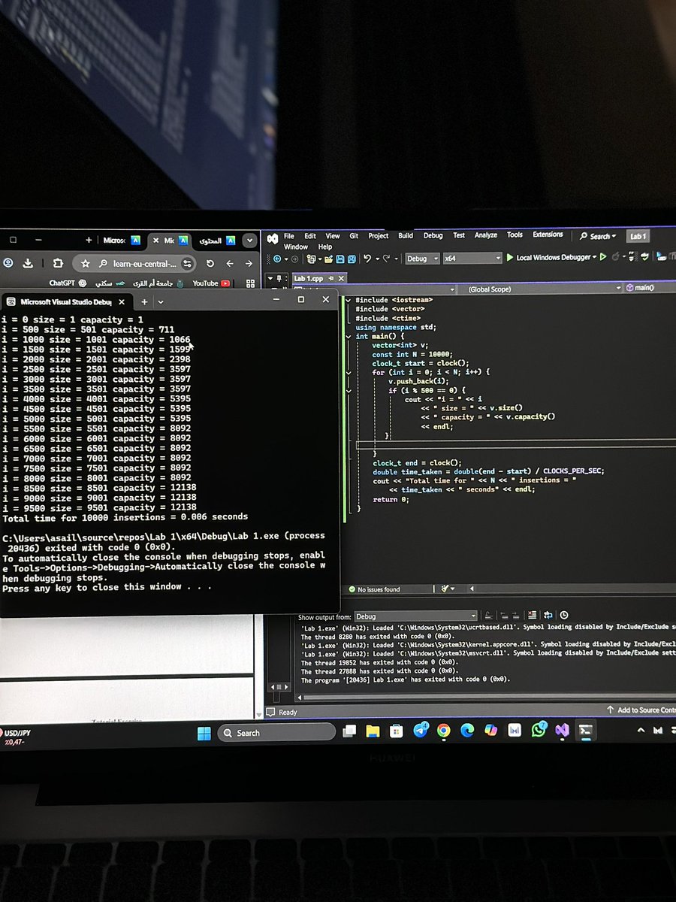Open the Extensions menu in Visual Studio
Screen dimensions: 676x902
coord(548,235)
